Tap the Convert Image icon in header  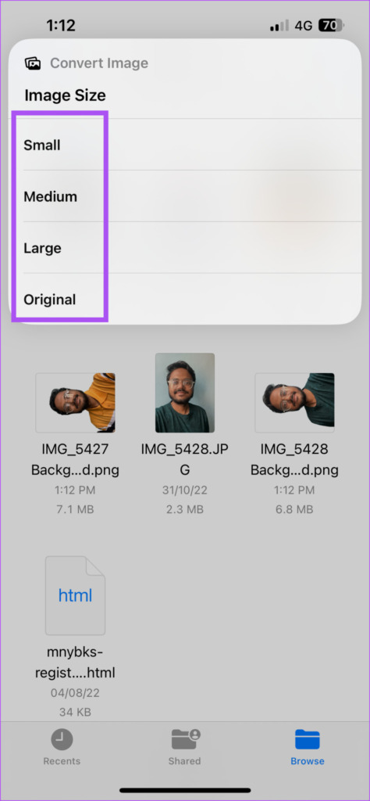pos(33,63)
